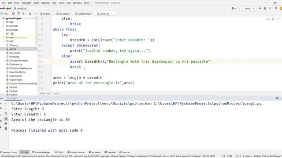The width and height of the screenshot is (282, 158).
Task: Open Project panel gear options
Action: (x=30, y=14)
